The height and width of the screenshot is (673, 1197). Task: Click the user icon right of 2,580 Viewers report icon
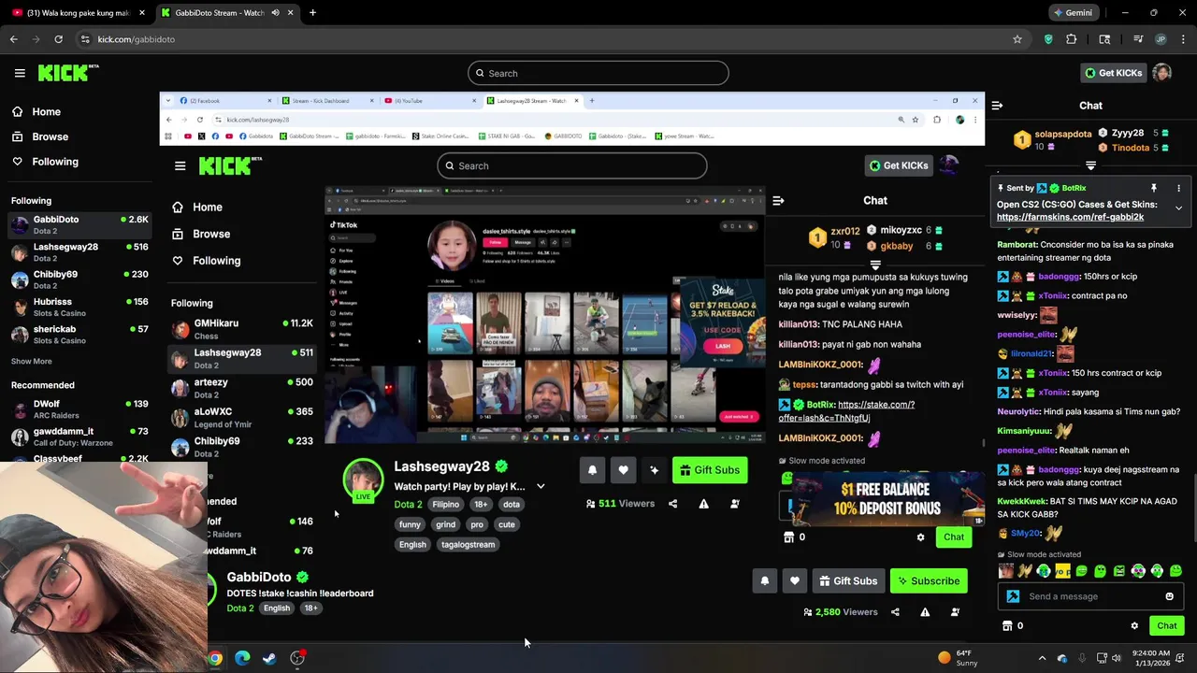point(955,612)
